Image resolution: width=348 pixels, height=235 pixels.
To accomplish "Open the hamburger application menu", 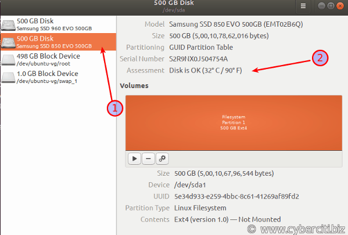I will pos(303,6).
